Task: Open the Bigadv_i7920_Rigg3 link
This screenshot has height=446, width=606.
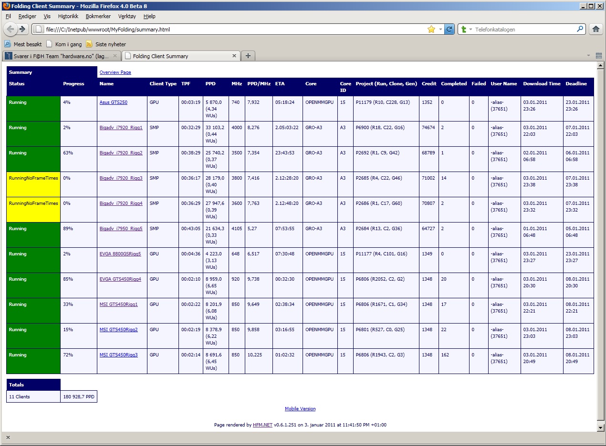Action: (x=121, y=178)
